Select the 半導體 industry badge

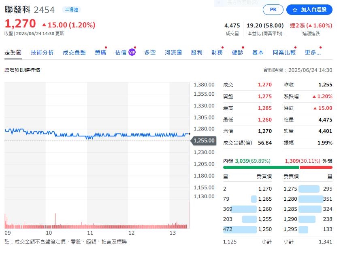72,9
